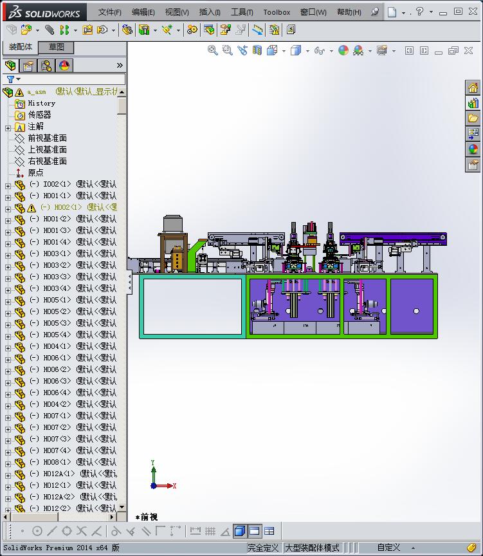Click the Section View icon
483x556 pixels.
[257, 50]
